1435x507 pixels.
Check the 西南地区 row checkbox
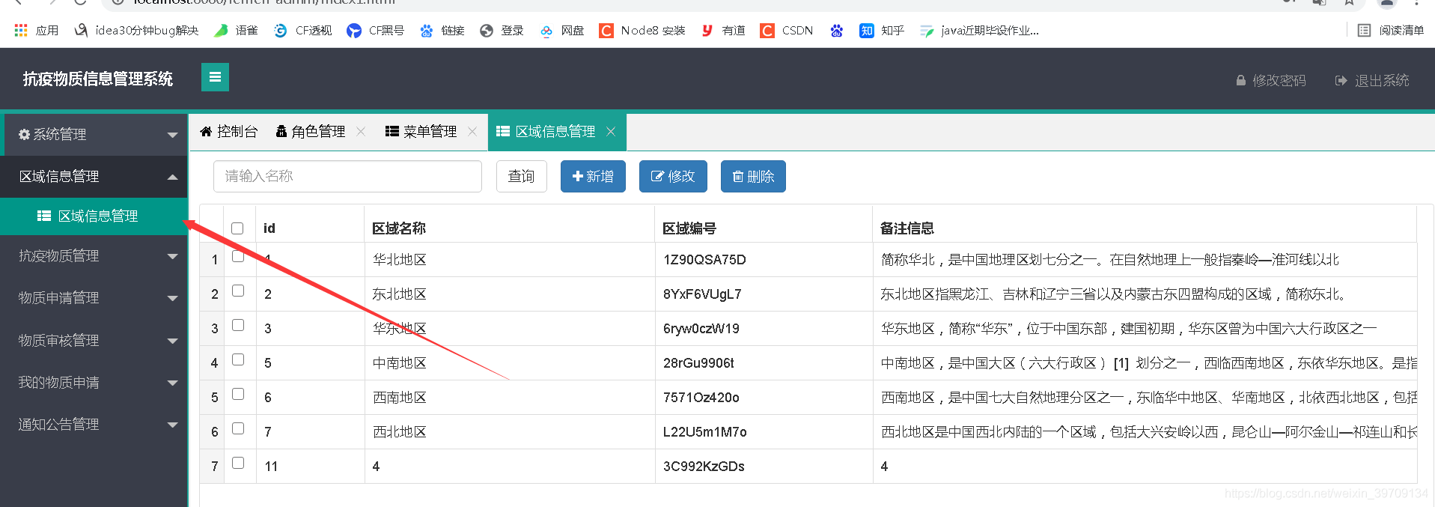click(238, 394)
